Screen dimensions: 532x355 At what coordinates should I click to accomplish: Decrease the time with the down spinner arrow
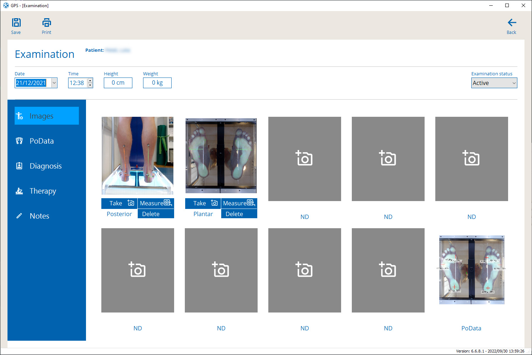(x=90, y=85)
